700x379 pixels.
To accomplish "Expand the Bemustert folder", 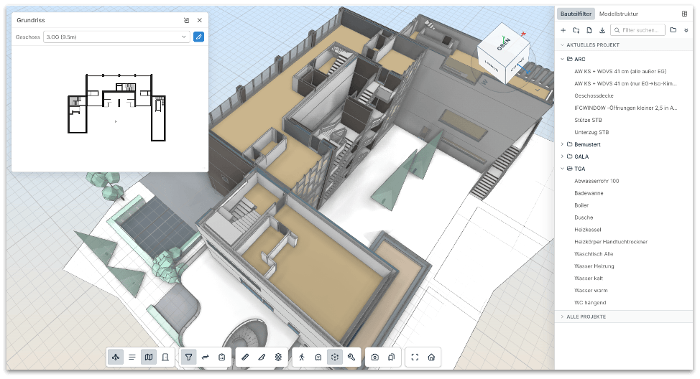I will coord(563,144).
